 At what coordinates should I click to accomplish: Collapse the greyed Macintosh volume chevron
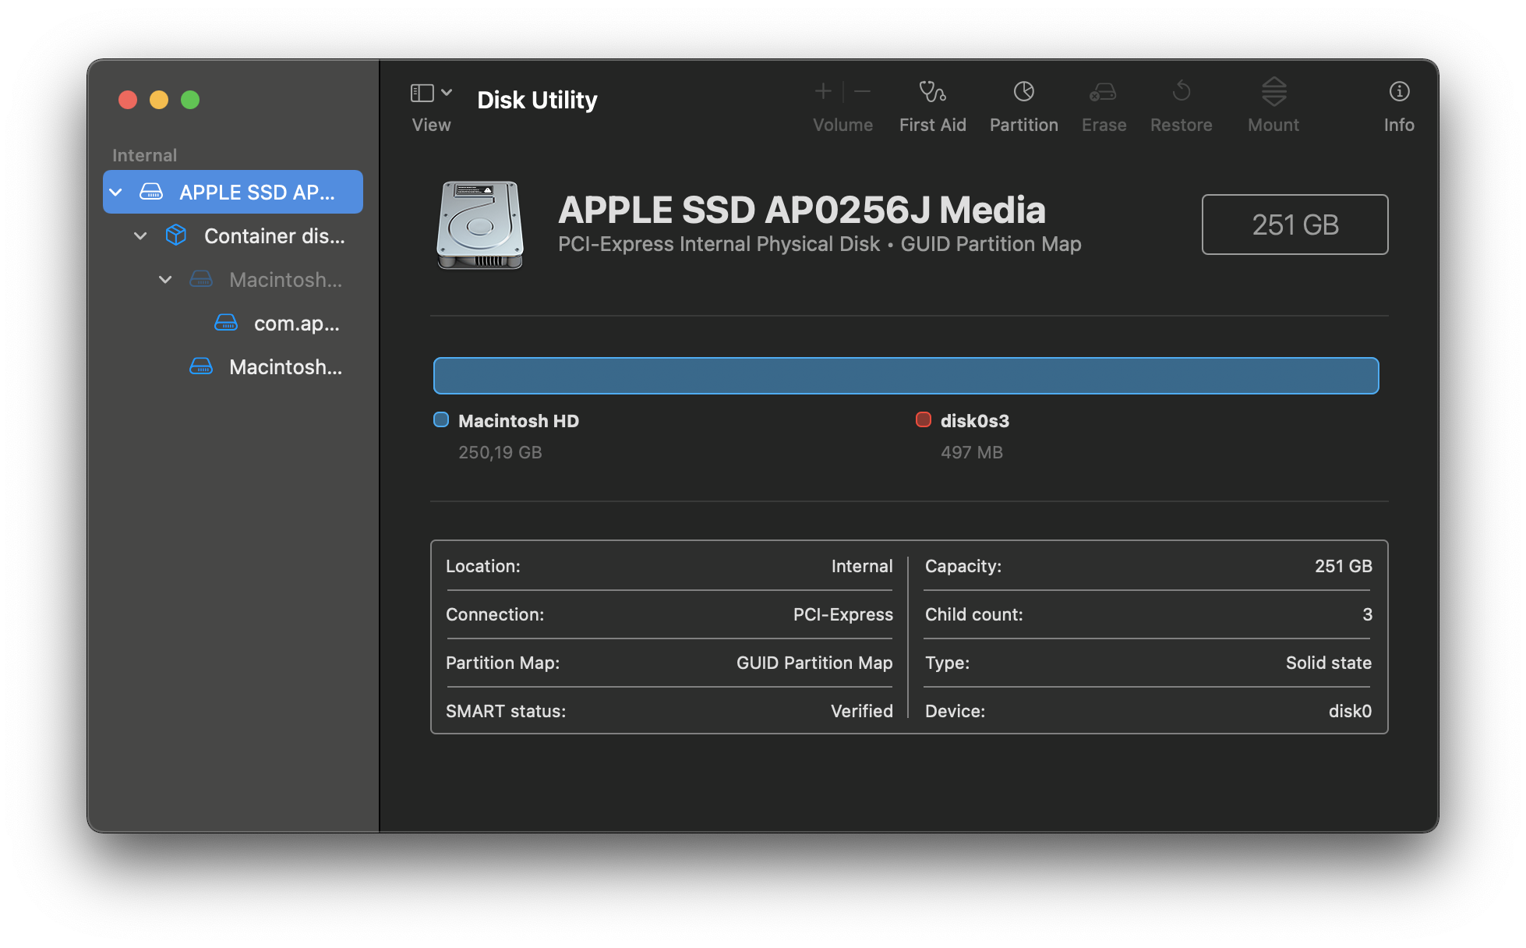(165, 279)
